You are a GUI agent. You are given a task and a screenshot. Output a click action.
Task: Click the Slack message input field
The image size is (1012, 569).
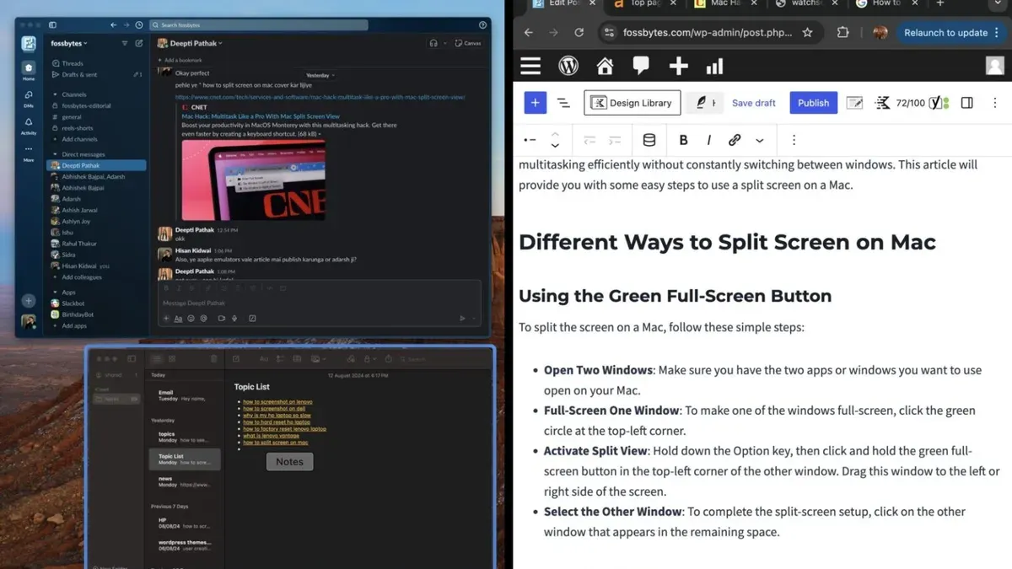coord(320,302)
